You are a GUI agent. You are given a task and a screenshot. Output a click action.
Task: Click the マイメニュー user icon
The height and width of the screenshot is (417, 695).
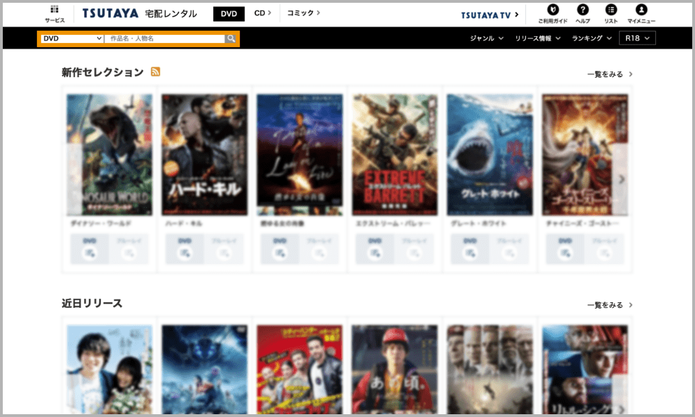pyautogui.click(x=641, y=10)
